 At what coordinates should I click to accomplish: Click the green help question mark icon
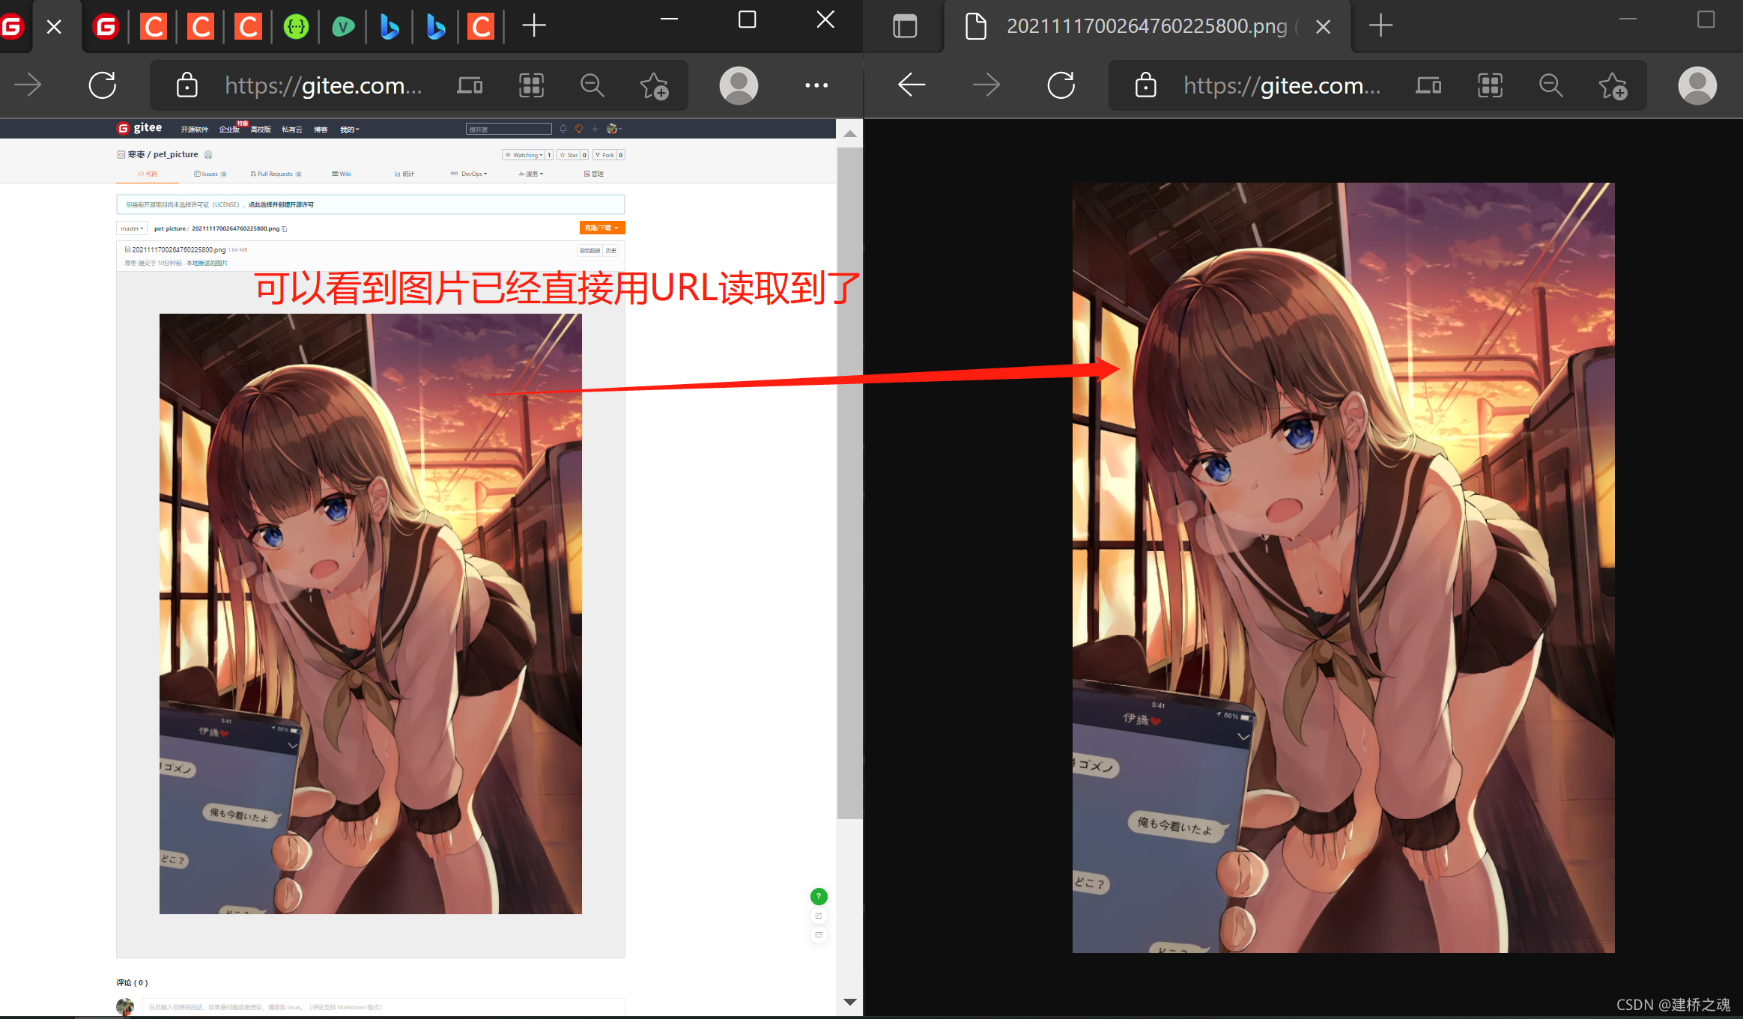pyautogui.click(x=819, y=896)
